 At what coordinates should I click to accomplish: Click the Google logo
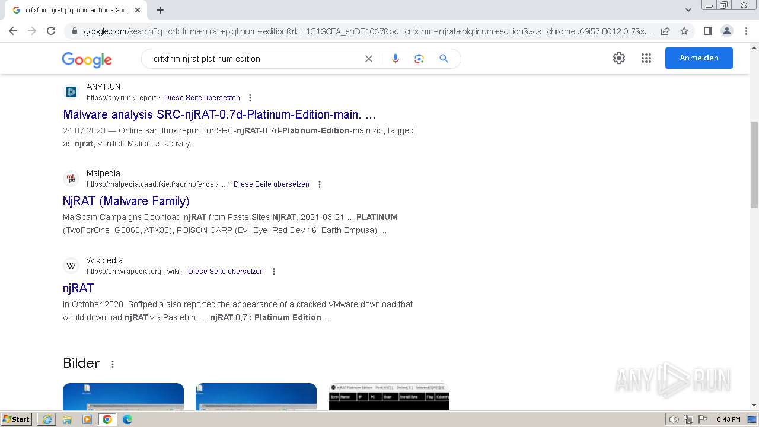87,59
